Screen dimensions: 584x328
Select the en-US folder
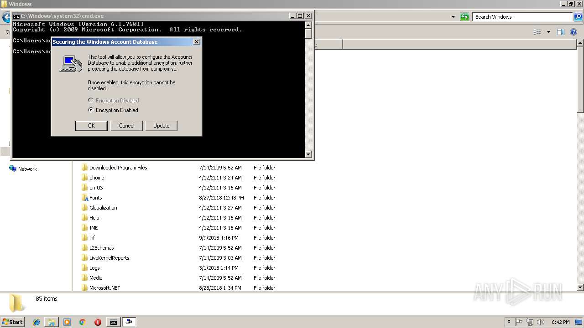pos(96,188)
